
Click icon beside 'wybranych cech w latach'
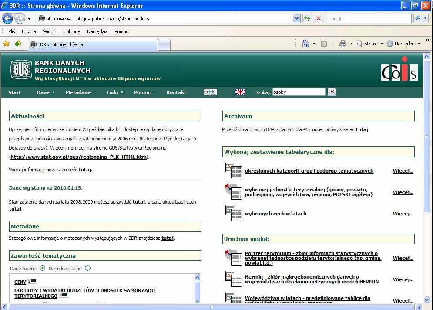[233, 213]
